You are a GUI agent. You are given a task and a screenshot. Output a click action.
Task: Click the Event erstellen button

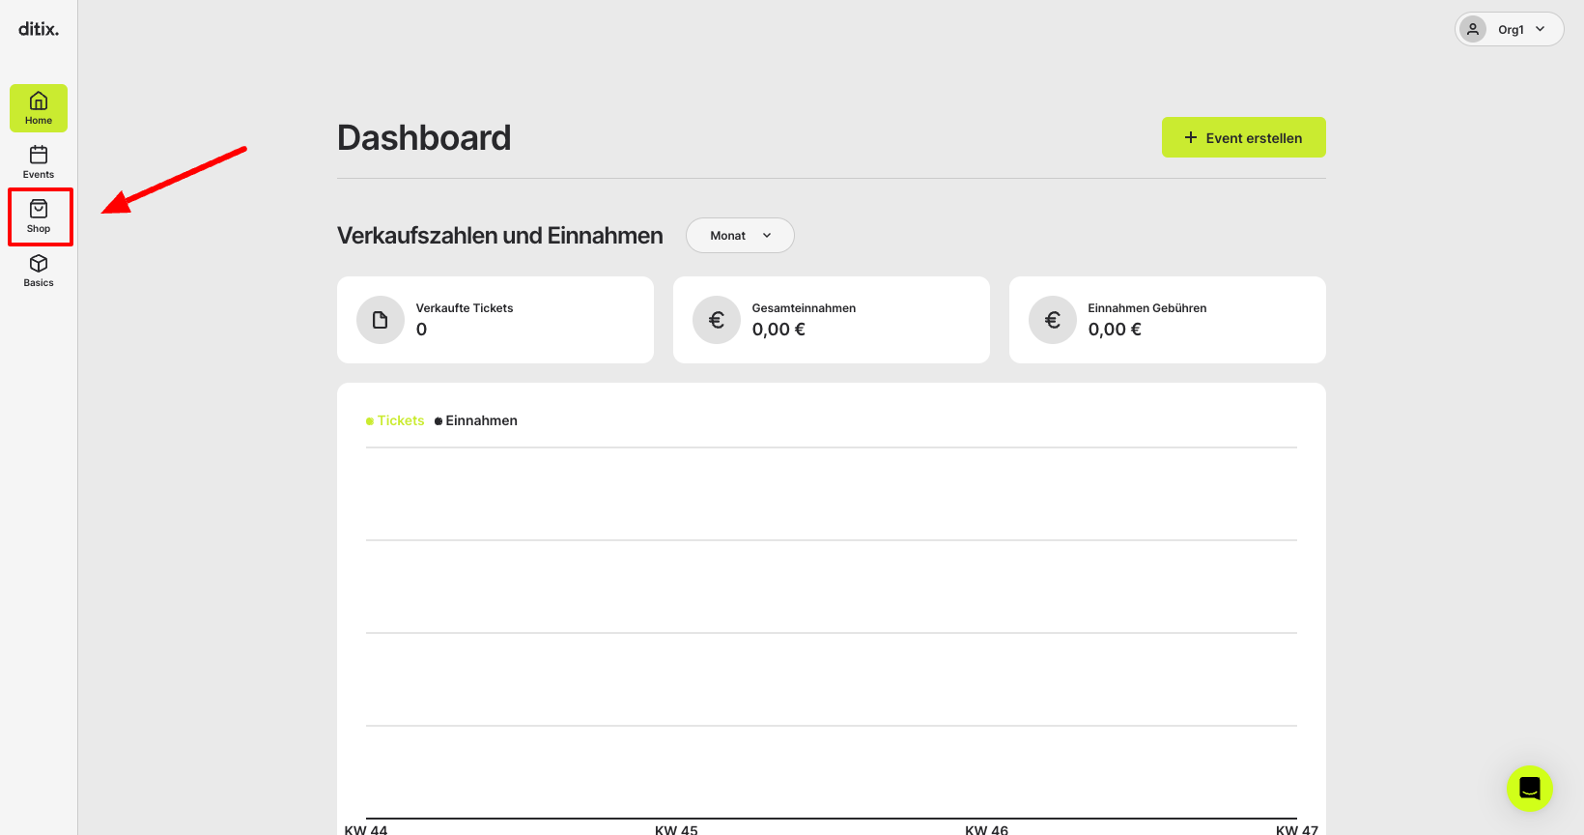pyautogui.click(x=1244, y=137)
